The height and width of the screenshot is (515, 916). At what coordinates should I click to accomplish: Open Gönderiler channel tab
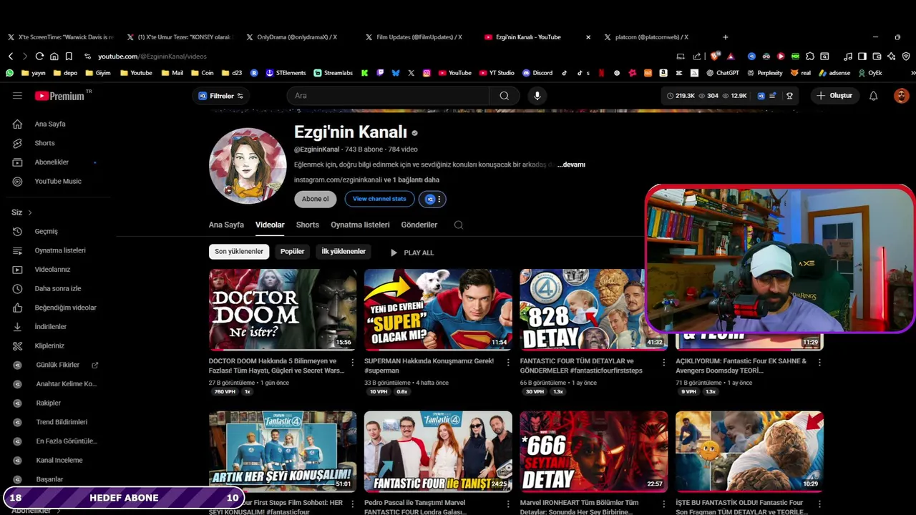click(419, 225)
